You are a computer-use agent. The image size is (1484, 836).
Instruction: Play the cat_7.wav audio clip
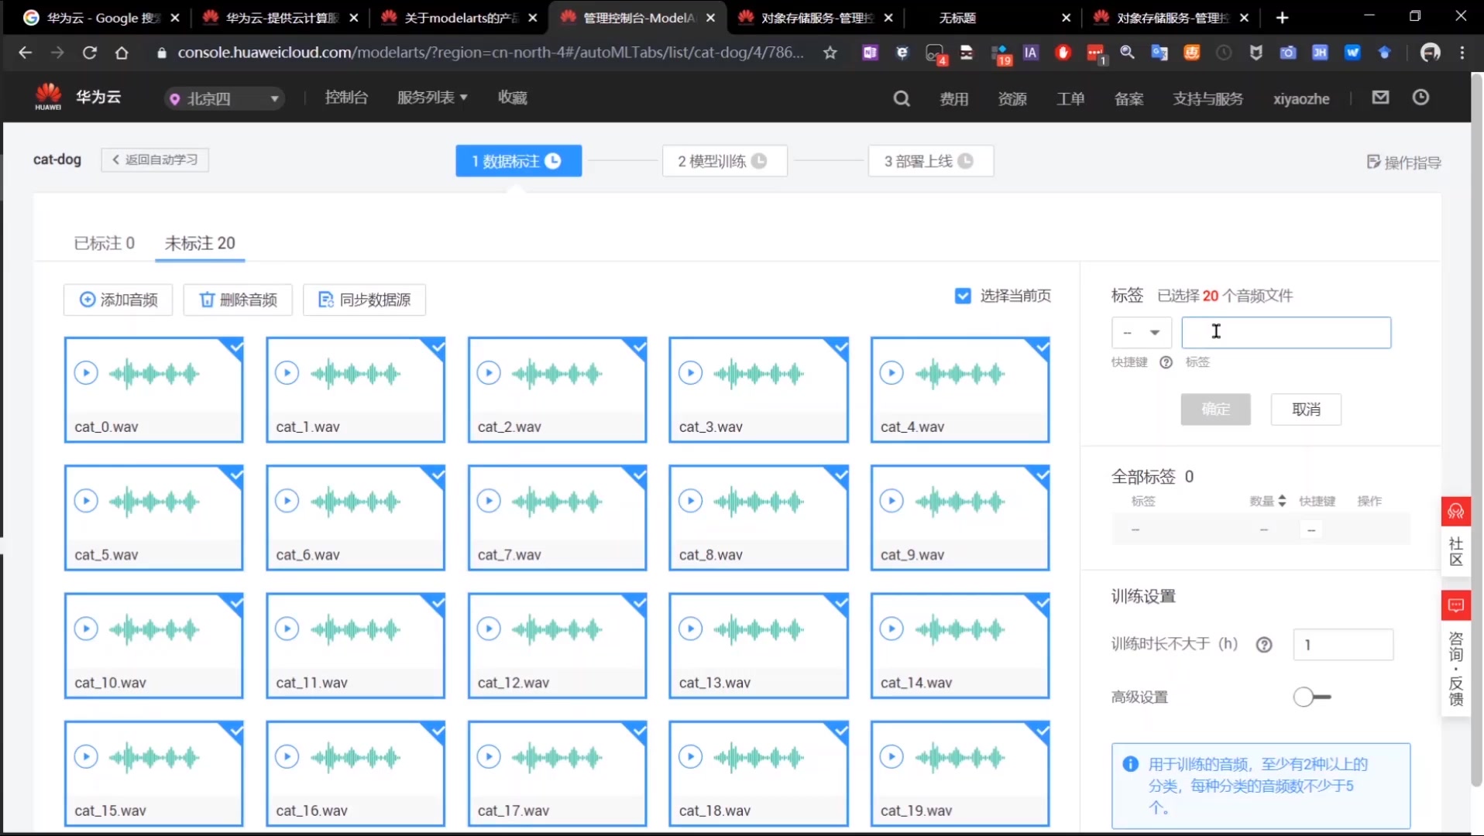(489, 501)
